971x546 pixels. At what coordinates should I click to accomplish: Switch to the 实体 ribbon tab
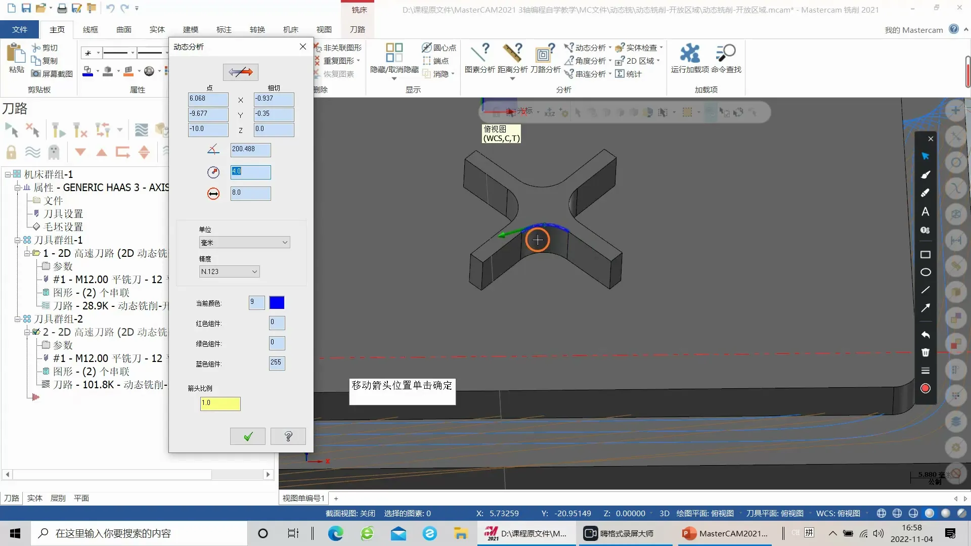[157, 29]
